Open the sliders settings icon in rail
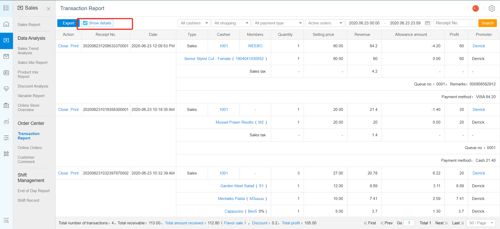The image size is (500, 229). pos(6,138)
